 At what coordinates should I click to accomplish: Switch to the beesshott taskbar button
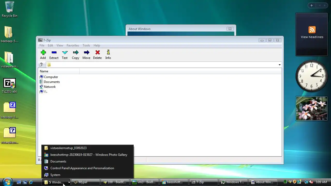pyautogui.click(x=174, y=182)
